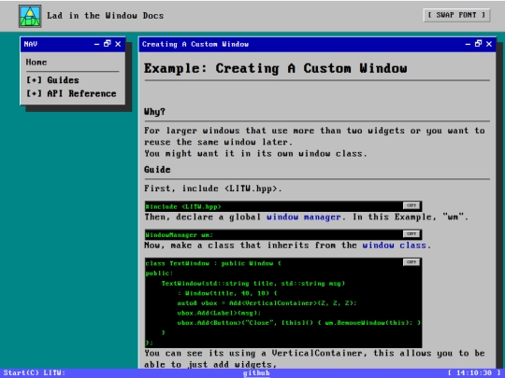The height and width of the screenshot is (378, 505).
Task: Click the NAV window title bar
Action: point(73,45)
